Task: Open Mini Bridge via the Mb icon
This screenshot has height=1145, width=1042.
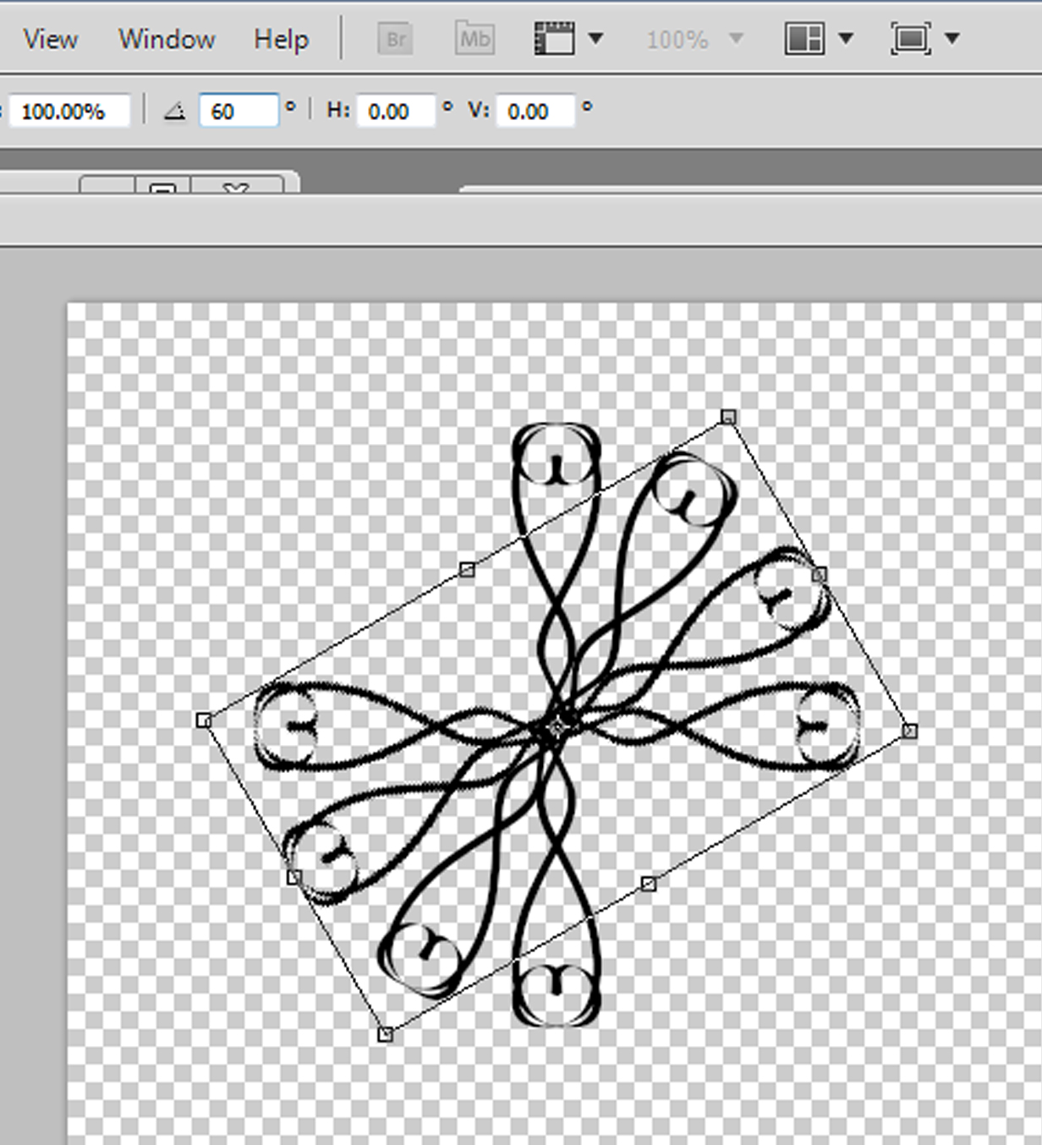Action: pos(474,38)
